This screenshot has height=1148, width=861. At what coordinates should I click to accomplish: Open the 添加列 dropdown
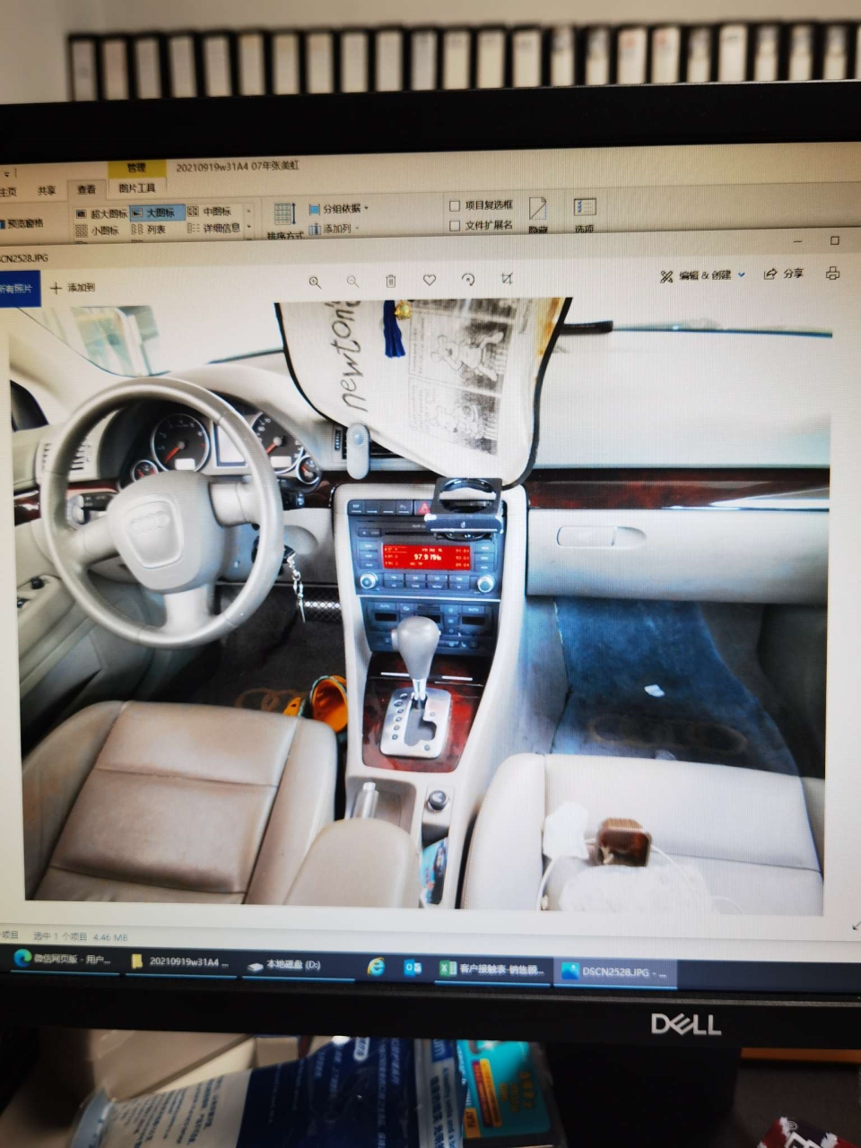[334, 229]
